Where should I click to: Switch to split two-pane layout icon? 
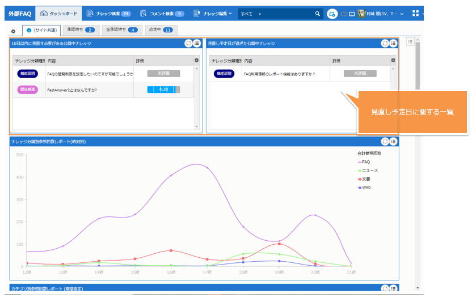[352, 14]
